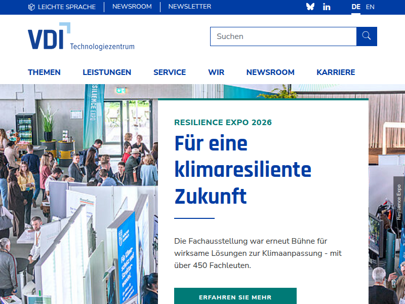
Task: Open the KARRIERE main menu
Action: tap(336, 72)
